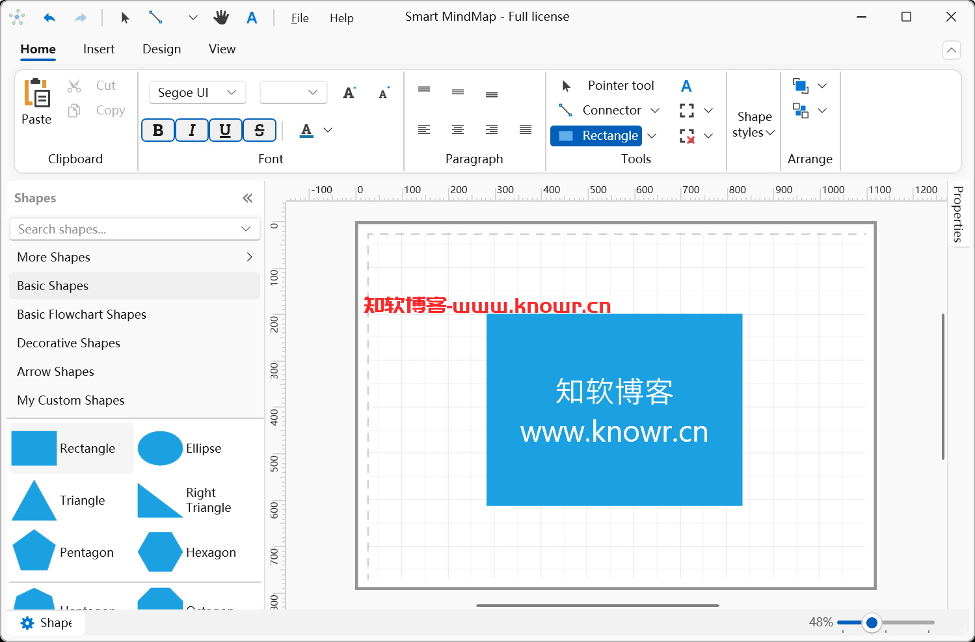Align paragraph right
975x642 pixels.
coord(492,130)
